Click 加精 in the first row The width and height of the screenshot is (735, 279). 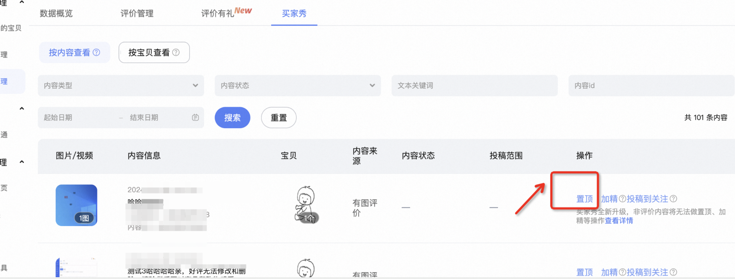[x=609, y=199]
